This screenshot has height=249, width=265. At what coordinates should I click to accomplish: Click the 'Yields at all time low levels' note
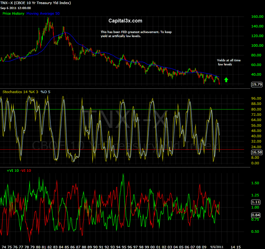(228, 62)
